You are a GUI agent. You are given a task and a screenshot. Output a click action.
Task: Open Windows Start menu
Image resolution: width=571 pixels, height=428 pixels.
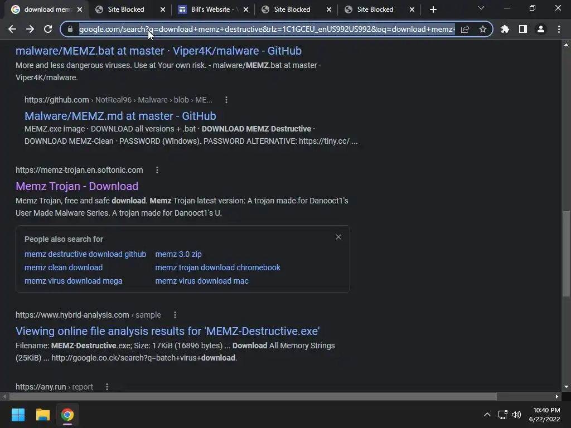18,415
